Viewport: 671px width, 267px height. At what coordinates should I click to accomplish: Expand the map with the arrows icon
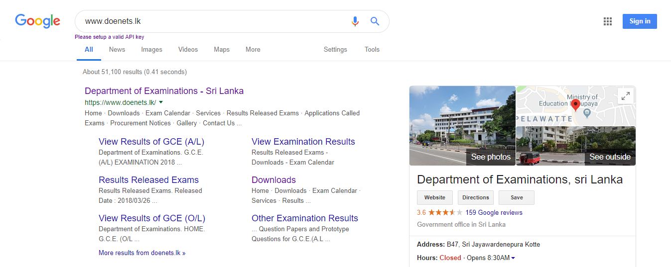[x=625, y=96]
